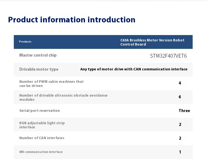The image size is (207, 159).
Task: Select the STM32F407VET6 chip value
Action: pos(168,56)
